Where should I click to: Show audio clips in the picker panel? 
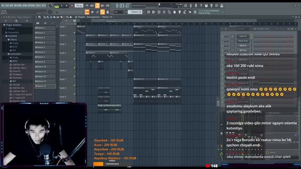click(45, 23)
